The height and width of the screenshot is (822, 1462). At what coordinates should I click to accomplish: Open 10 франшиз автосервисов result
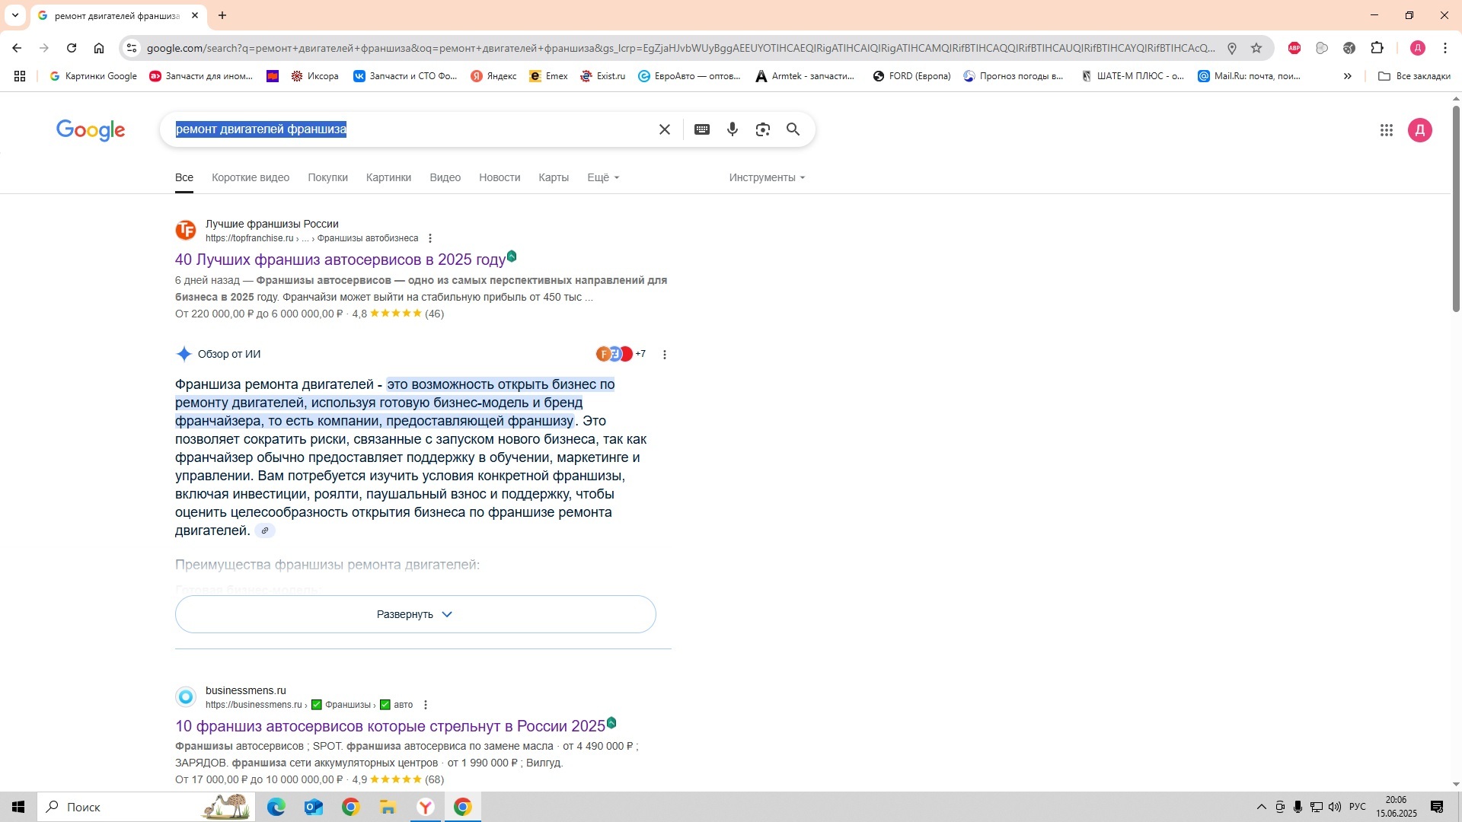tap(390, 726)
